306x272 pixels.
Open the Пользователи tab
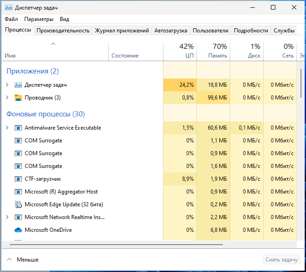point(211,31)
